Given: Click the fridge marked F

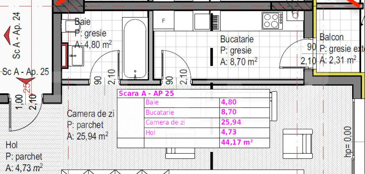Looking at the screenshot, I should coord(164,21).
